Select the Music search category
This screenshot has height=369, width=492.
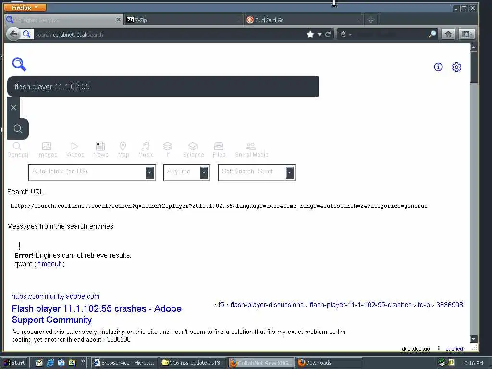146,150
